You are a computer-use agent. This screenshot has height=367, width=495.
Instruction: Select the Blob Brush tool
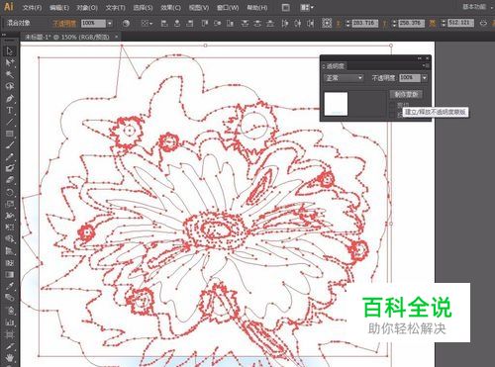click(9, 168)
